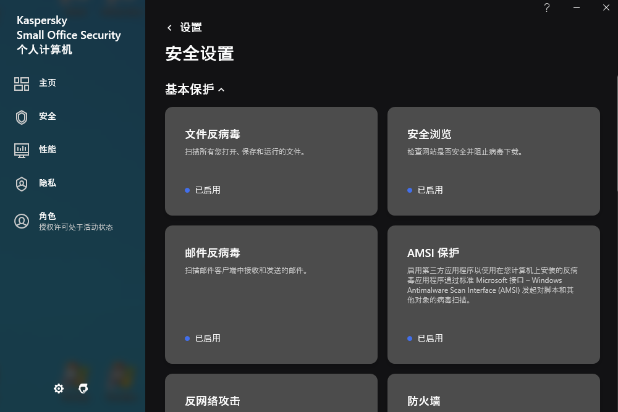Click the AMSI description paragraph text
Viewport: 618px width, 412px height.
tap(493, 285)
